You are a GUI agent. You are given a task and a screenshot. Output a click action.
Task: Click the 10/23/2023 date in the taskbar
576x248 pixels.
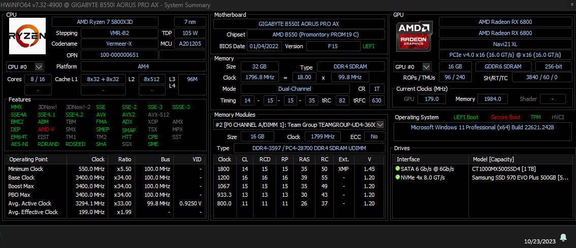[539, 241]
